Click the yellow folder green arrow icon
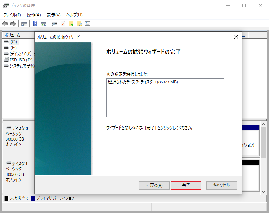Screen dimensions: 269x213 [71, 24]
